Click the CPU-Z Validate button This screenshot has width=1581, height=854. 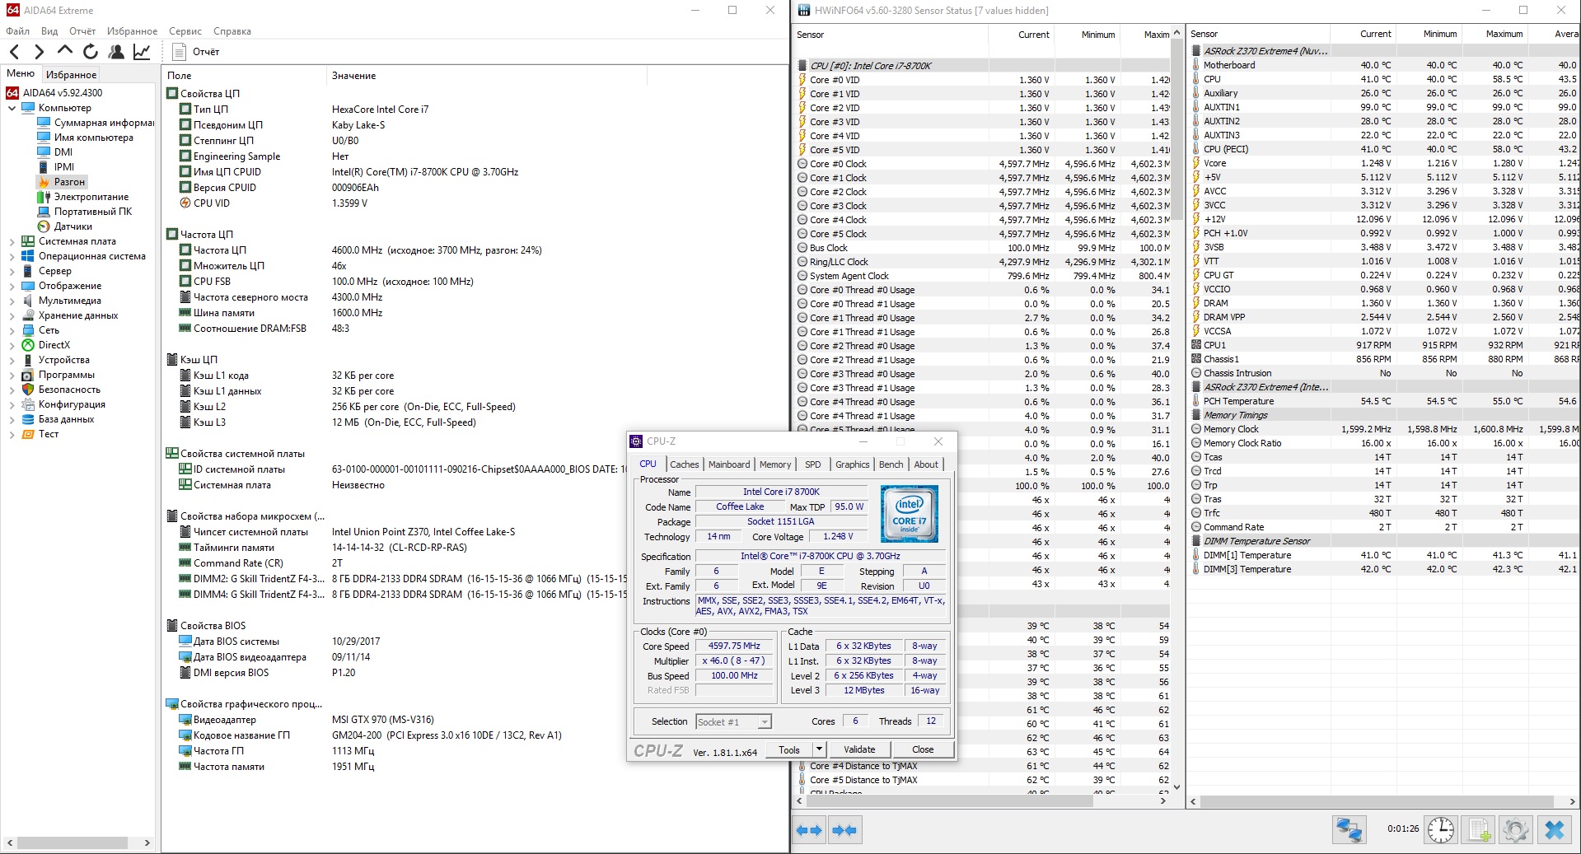tap(859, 749)
